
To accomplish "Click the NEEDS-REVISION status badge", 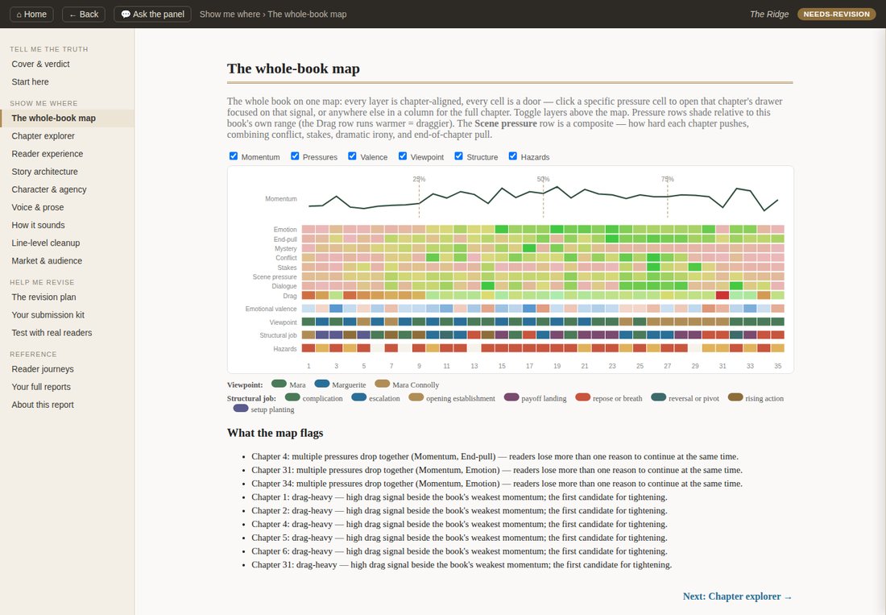I will pyautogui.click(x=836, y=15).
